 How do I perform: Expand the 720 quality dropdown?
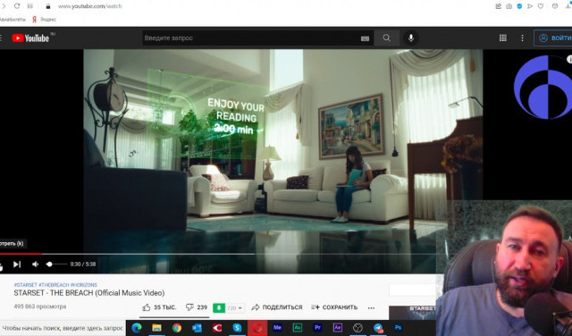click(234, 308)
